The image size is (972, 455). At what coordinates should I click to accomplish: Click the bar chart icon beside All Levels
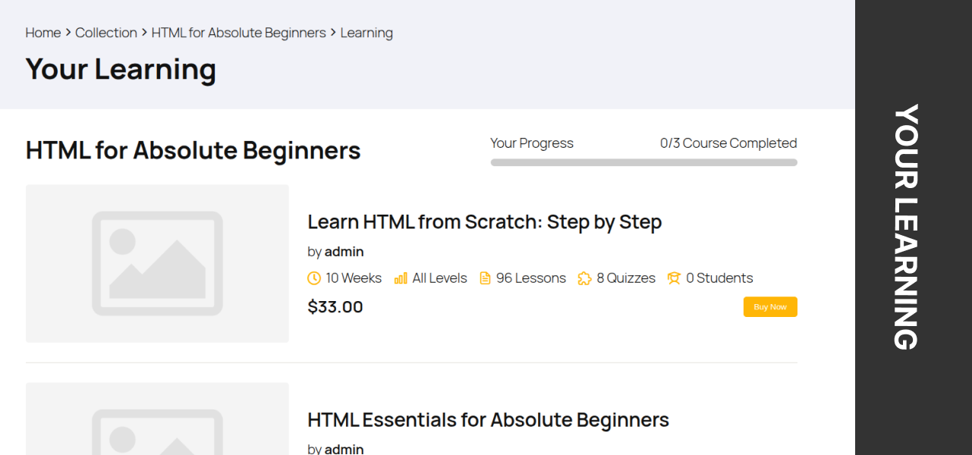401,278
